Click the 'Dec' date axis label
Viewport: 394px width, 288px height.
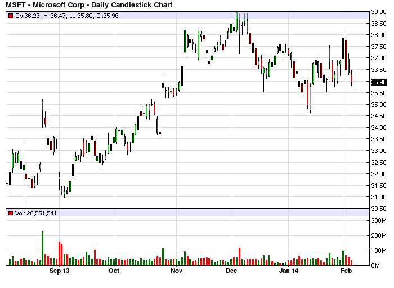point(231,271)
